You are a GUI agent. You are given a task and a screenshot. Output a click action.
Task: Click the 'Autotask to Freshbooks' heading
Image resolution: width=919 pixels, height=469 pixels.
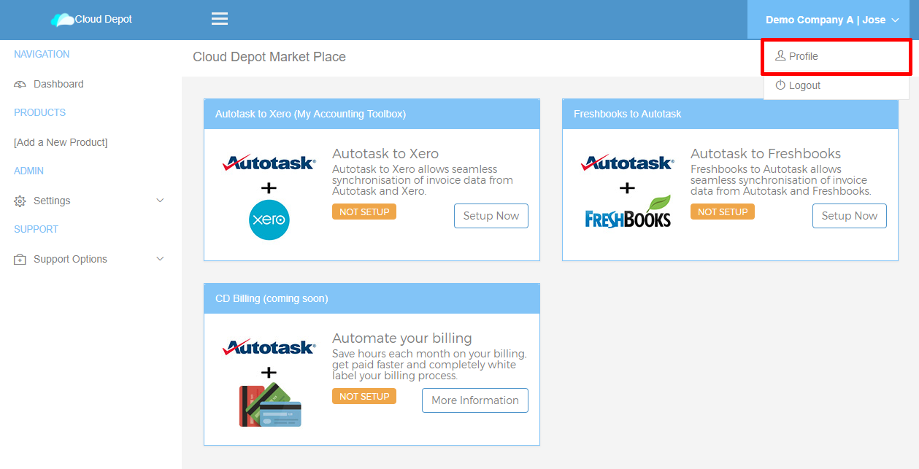pyautogui.click(x=766, y=154)
